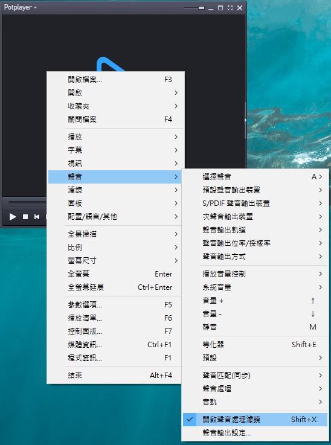Viewport: 331px width, 445px height.
Task: Select 音量 - menu item
Action: 255,314
